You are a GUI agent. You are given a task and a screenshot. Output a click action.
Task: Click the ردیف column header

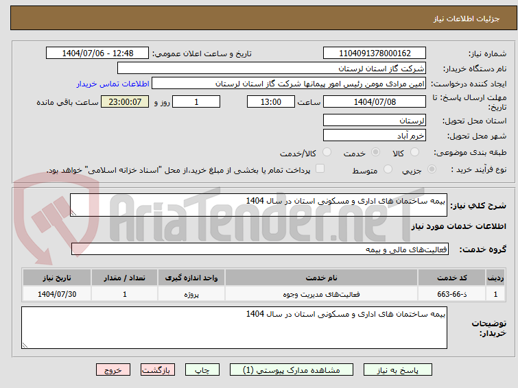coord(495,278)
